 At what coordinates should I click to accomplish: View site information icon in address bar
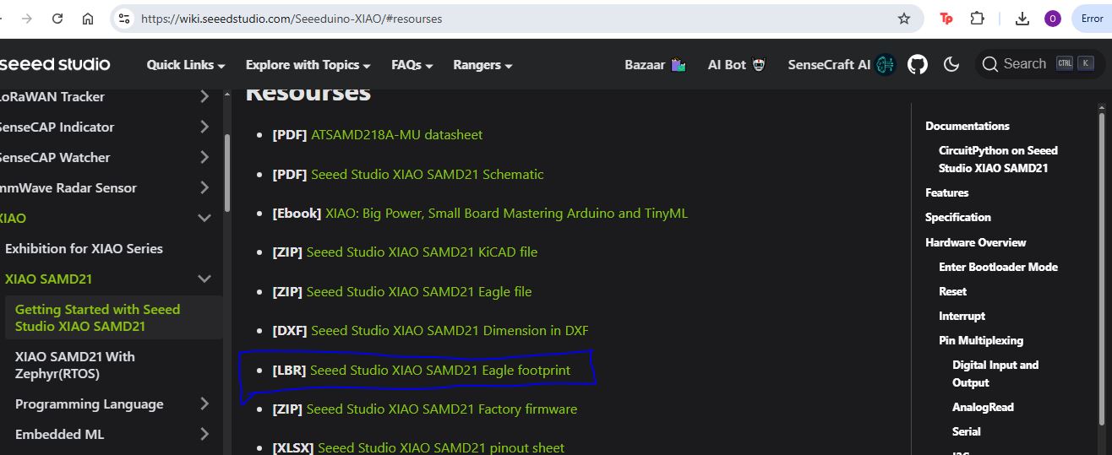coord(124,18)
